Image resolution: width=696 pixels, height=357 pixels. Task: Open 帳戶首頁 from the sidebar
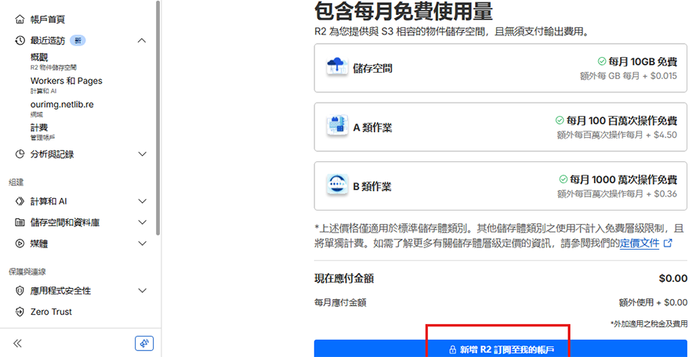coord(48,20)
